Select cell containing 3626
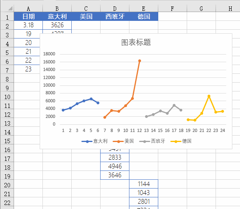 point(57,25)
